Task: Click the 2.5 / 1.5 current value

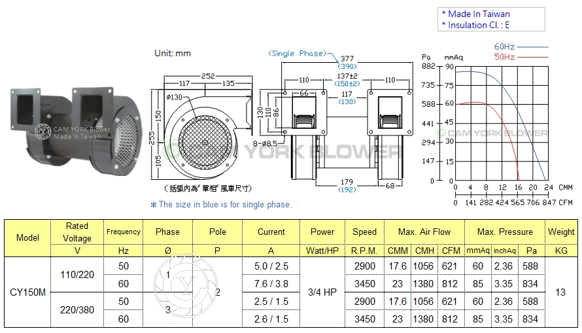Action: (271, 302)
